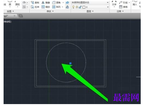Select the Copy (复制) tool

(x=35, y=2)
